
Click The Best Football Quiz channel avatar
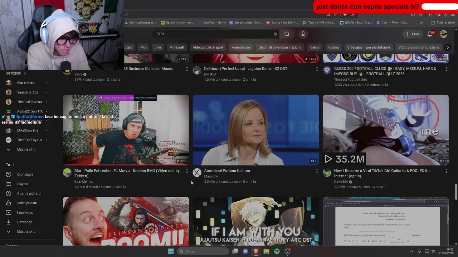[x=327, y=70]
